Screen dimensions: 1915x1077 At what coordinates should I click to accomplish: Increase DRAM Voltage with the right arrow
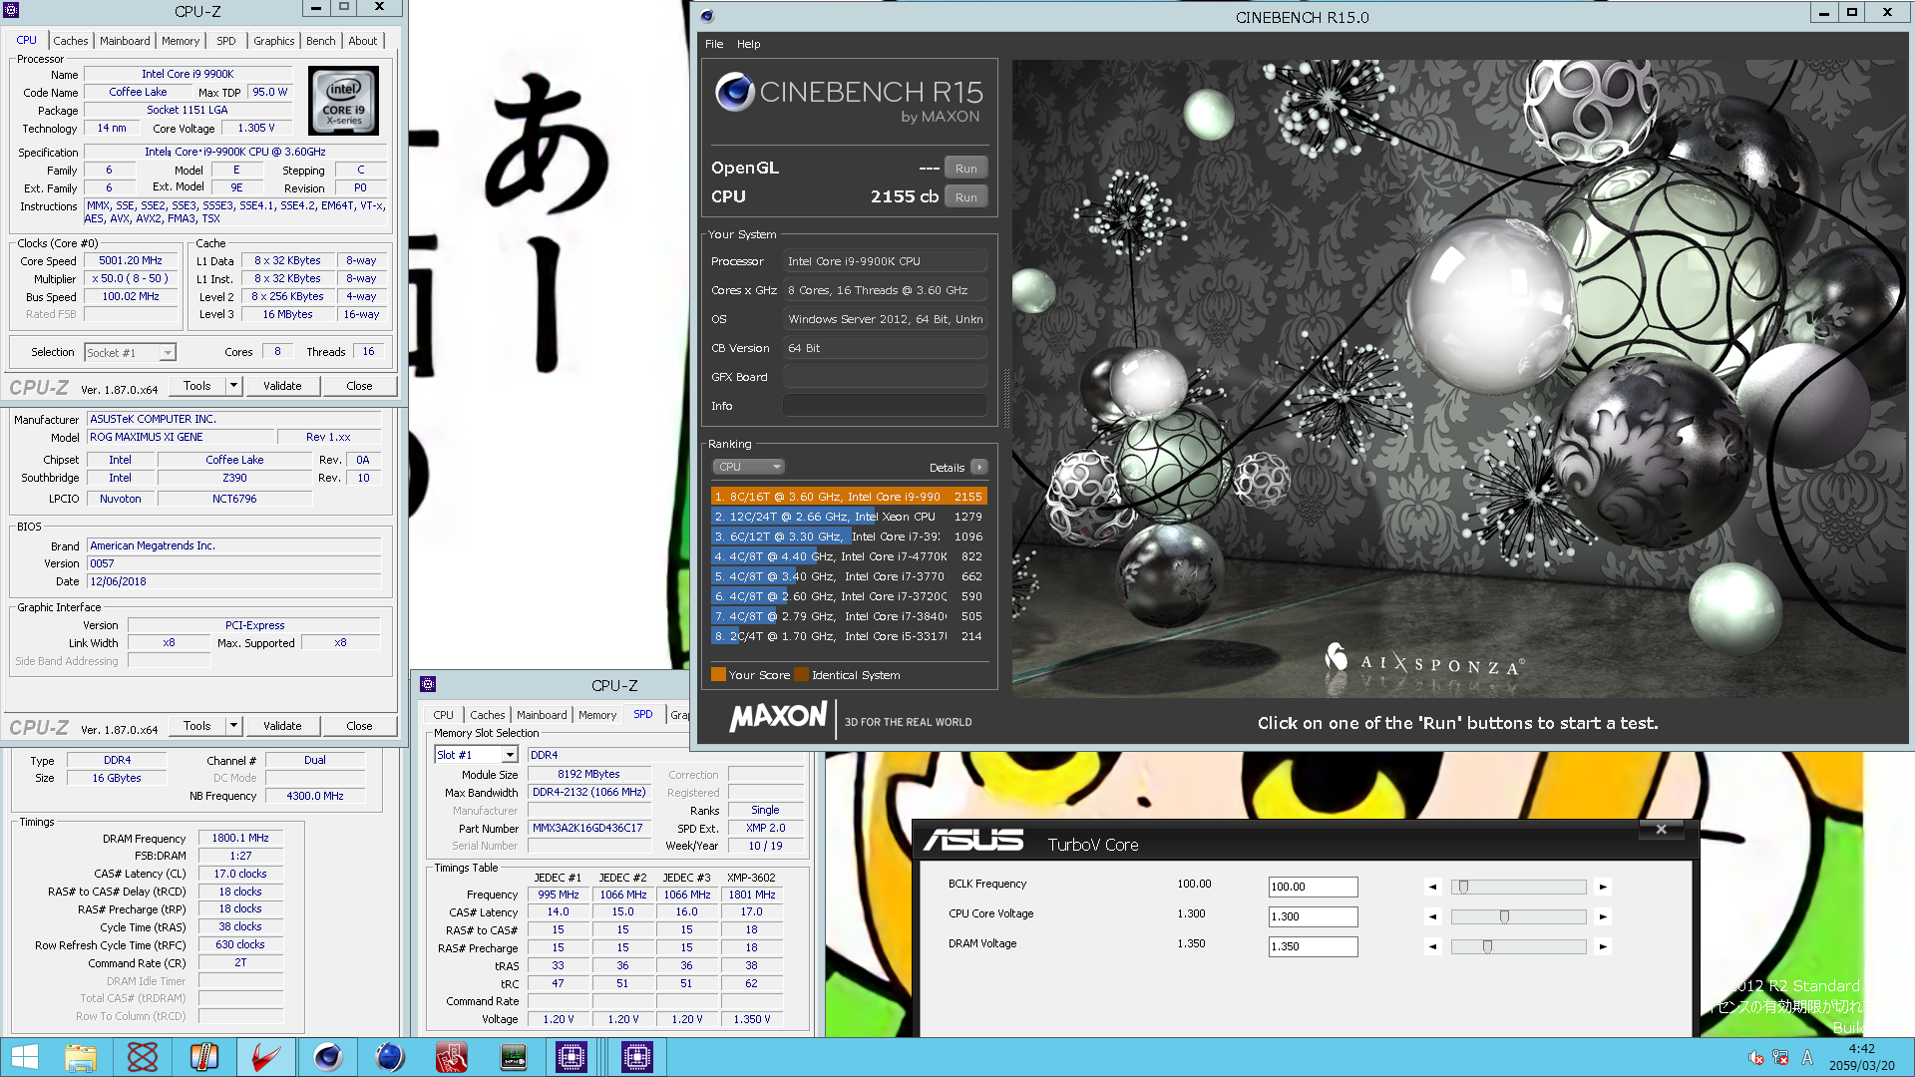point(1603,946)
